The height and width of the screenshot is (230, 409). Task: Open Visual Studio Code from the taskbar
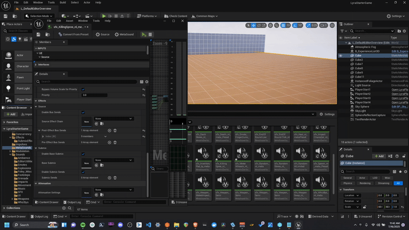[148, 225]
